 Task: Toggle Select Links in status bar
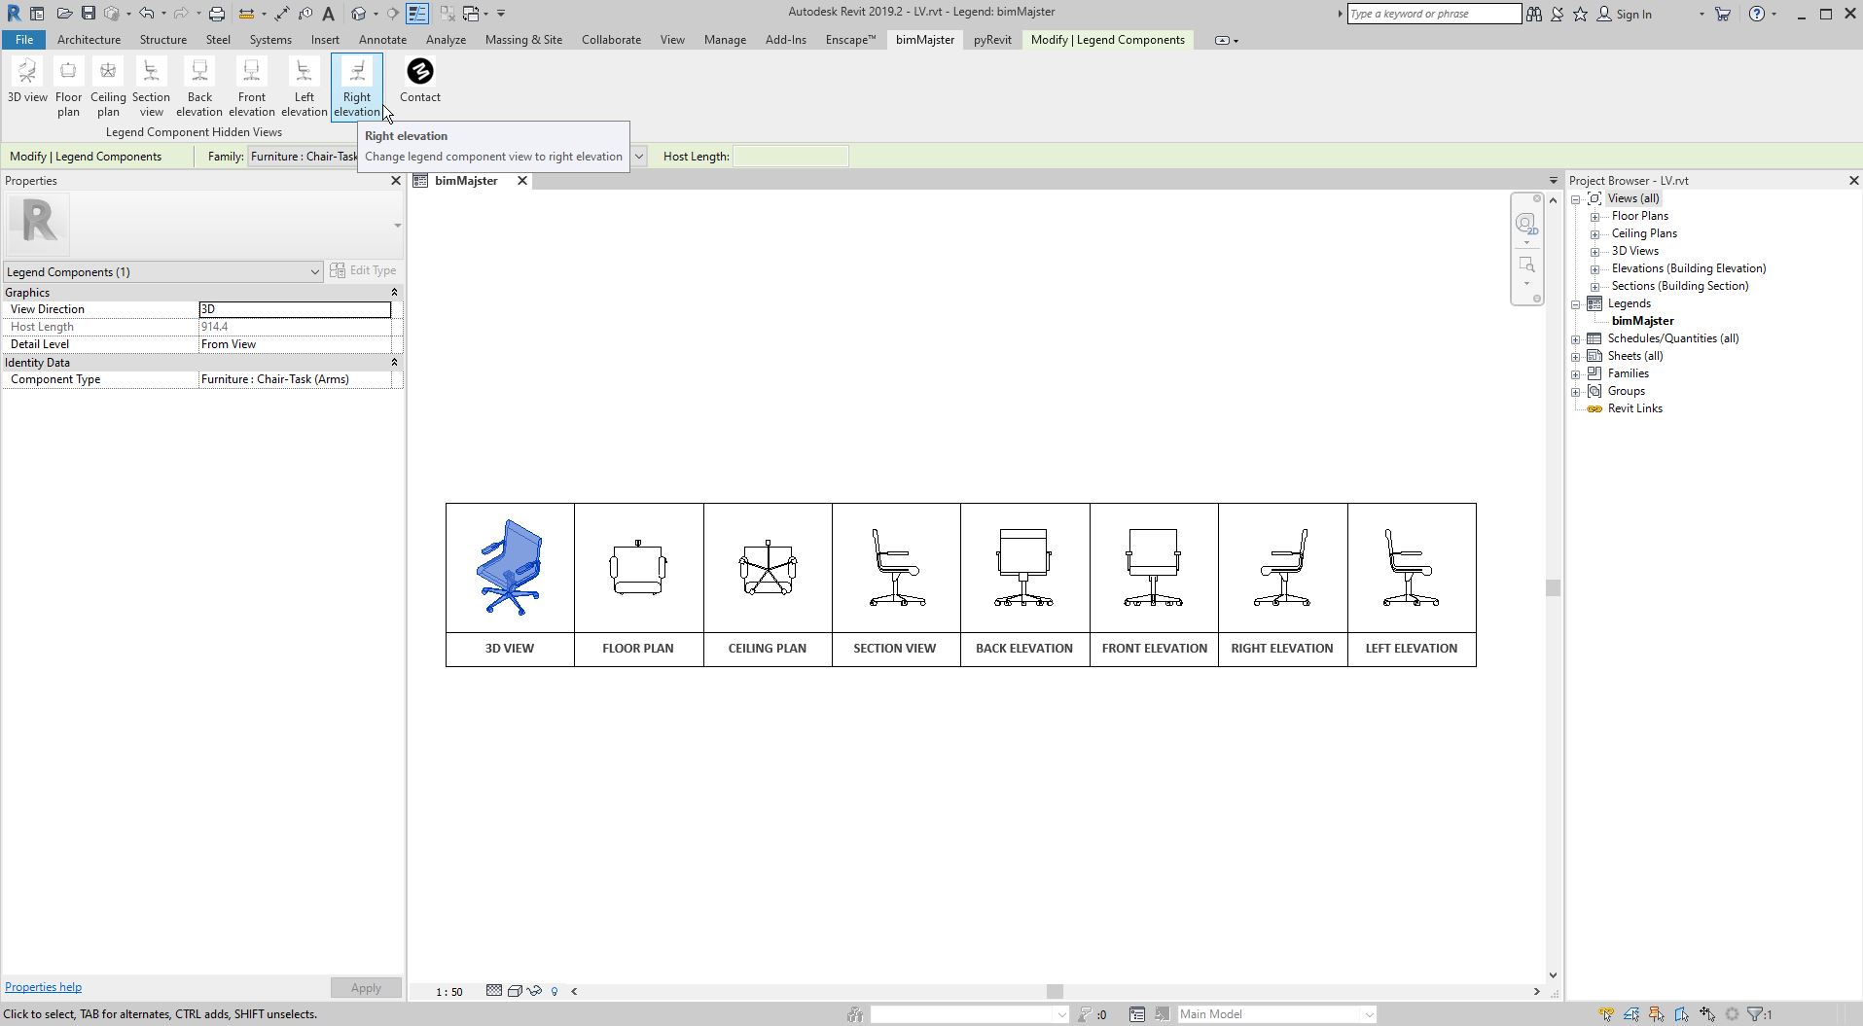[x=1606, y=1015]
